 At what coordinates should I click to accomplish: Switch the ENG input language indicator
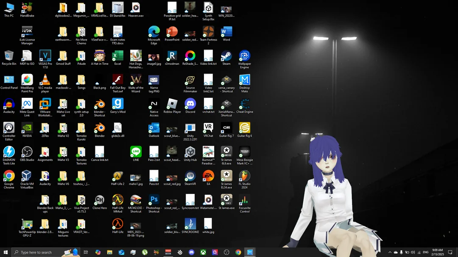(426, 252)
